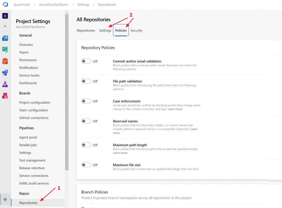Viewport: 282px width, 208px height.
Task: Click the settings panel scroll up arrow
Action: click(67, 12)
